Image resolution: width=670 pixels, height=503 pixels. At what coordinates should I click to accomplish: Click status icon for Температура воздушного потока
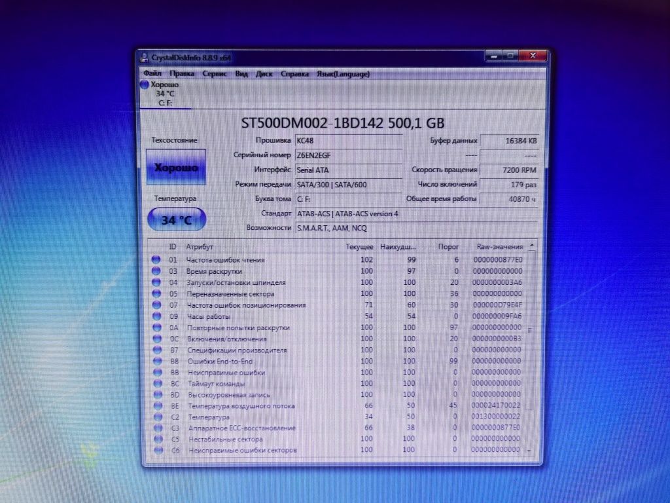tap(158, 405)
